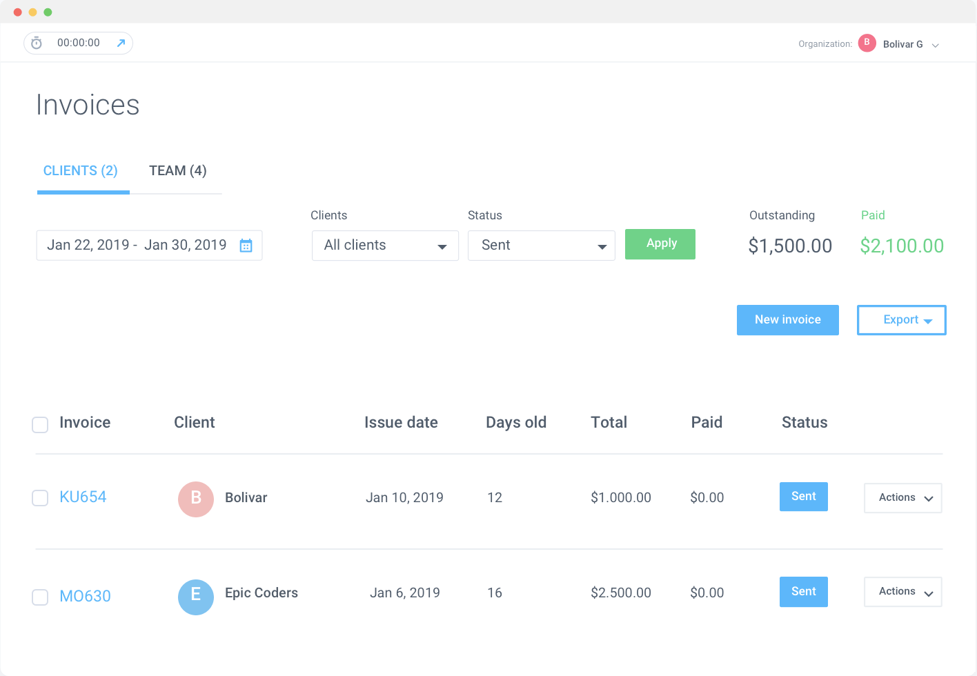977x676 pixels.
Task: Click the Paid column header
Action: (x=707, y=423)
